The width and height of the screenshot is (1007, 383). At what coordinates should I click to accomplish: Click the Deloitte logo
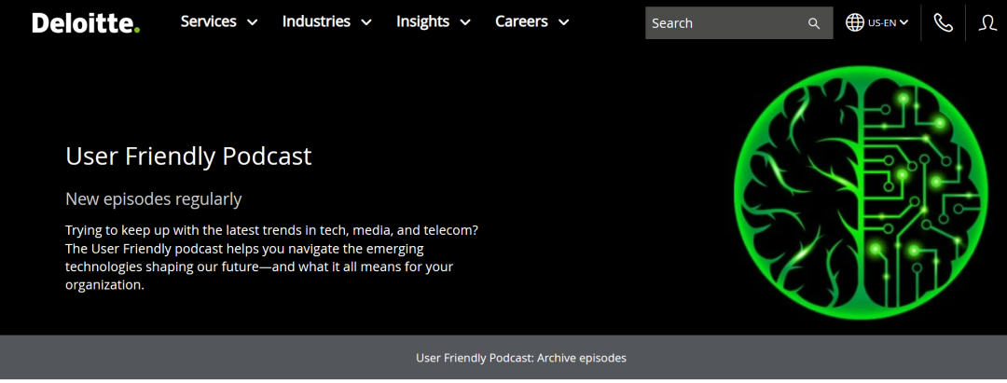(x=86, y=22)
